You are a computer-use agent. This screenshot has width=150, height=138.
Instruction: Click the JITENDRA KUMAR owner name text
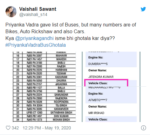101,77
